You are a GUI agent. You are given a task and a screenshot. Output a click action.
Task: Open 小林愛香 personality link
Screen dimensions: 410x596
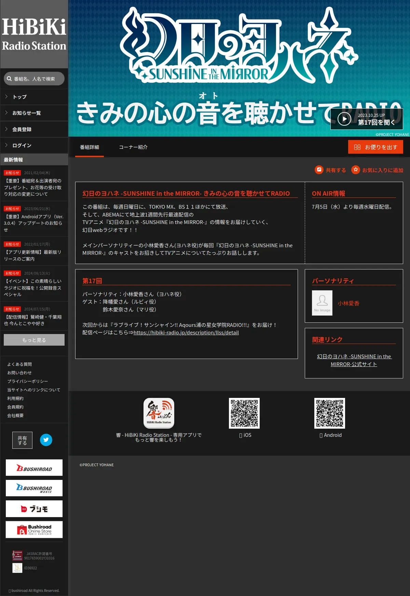(348, 303)
